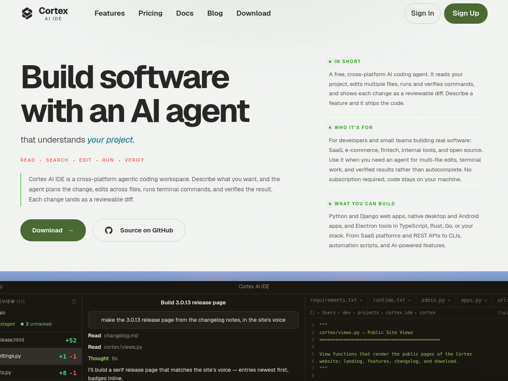Click 'Build 3.0.13 release page' title
The height and width of the screenshot is (381, 508).
pyautogui.click(x=193, y=303)
